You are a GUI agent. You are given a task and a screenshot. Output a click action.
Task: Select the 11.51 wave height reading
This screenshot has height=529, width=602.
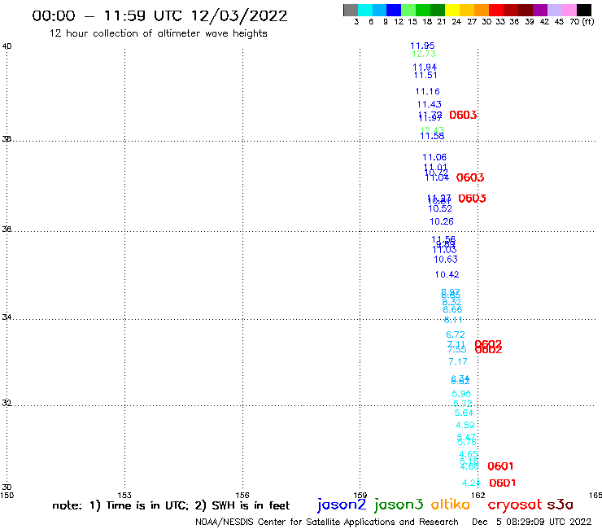tap(425, 75)
